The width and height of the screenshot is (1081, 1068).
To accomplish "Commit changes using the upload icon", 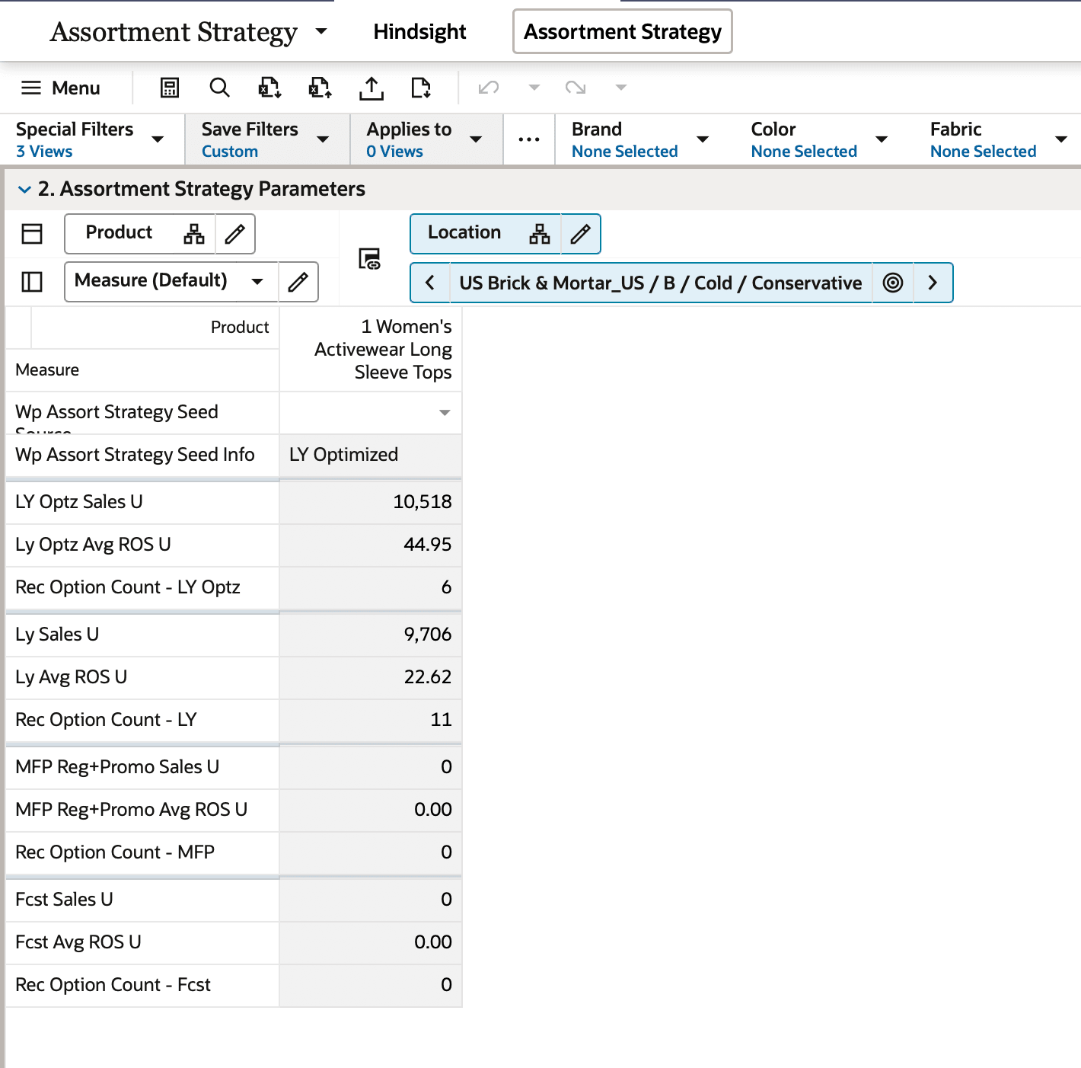I will click(x=371, y=88).
